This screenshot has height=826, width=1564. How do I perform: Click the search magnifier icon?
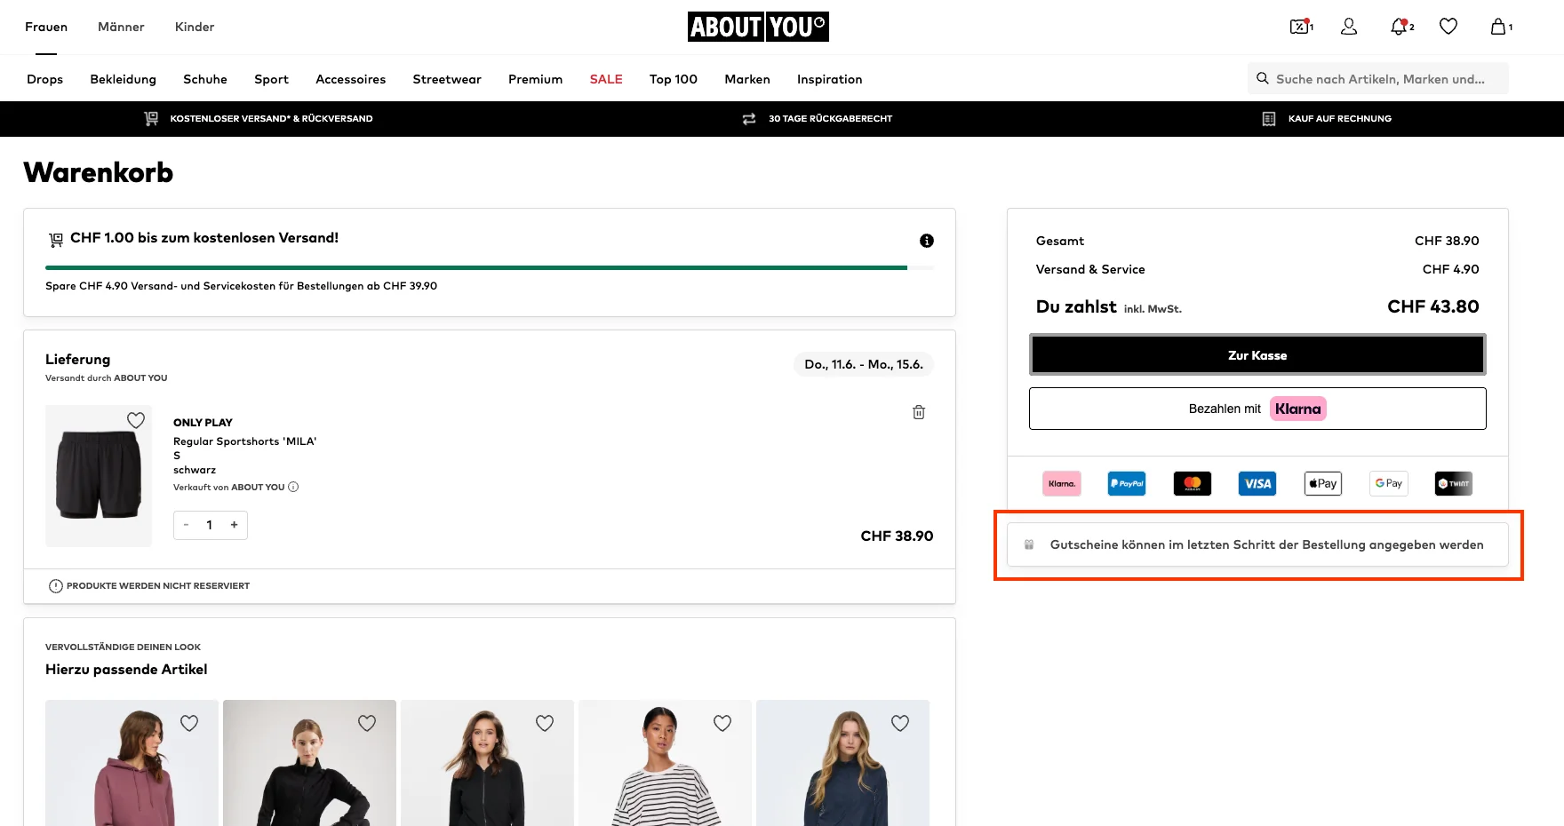(x=1262, y=78)
